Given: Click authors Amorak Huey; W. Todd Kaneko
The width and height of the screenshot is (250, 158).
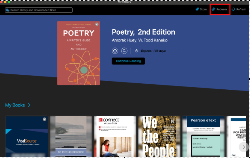Looking at the screenshot, I should [140, 40].
